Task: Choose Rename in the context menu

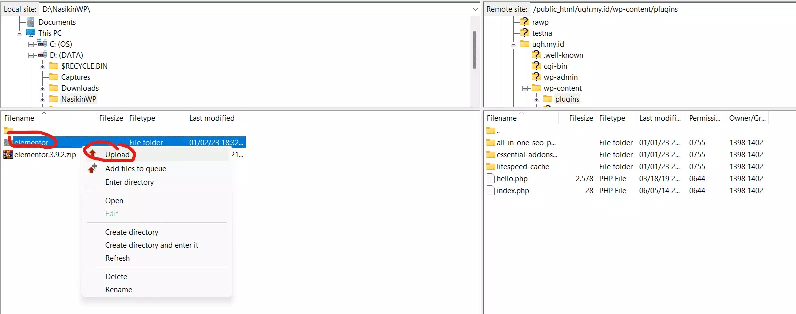Action: tap(119, 290)
